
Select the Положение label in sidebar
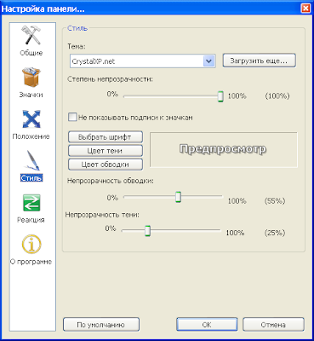pyautogui.click(x=31, y=136)
